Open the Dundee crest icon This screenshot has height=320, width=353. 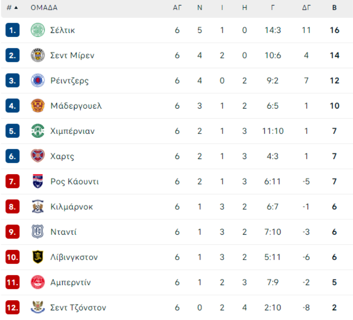point(38,231)
